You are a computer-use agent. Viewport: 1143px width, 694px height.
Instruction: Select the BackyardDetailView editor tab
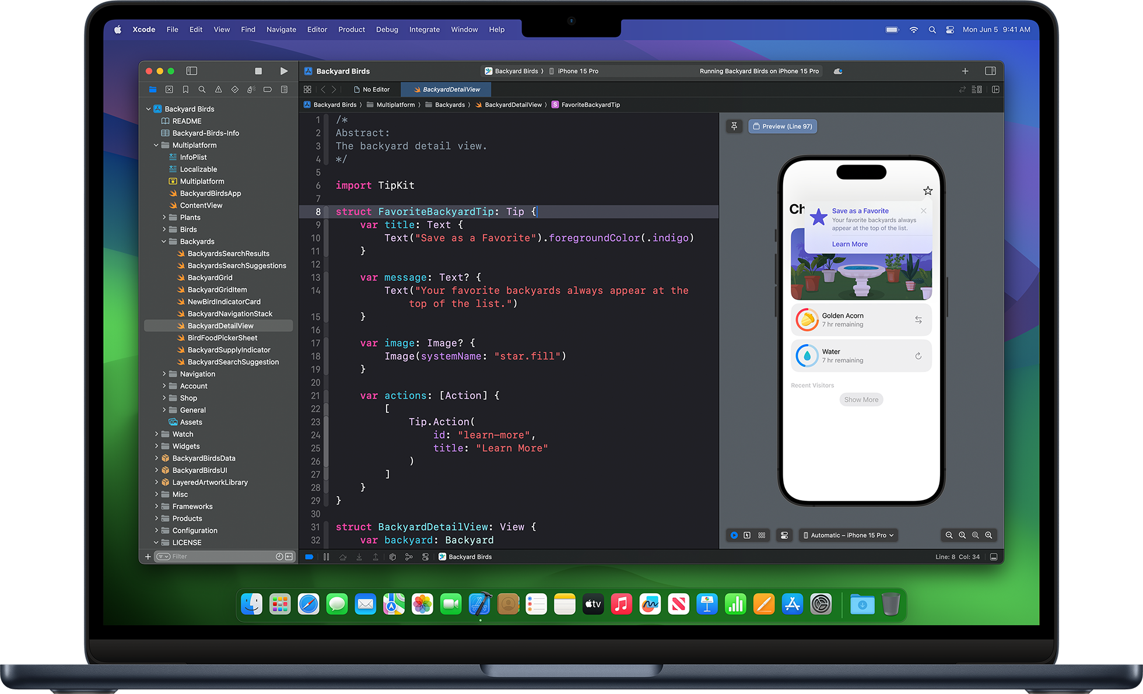(x=447, y=90)
